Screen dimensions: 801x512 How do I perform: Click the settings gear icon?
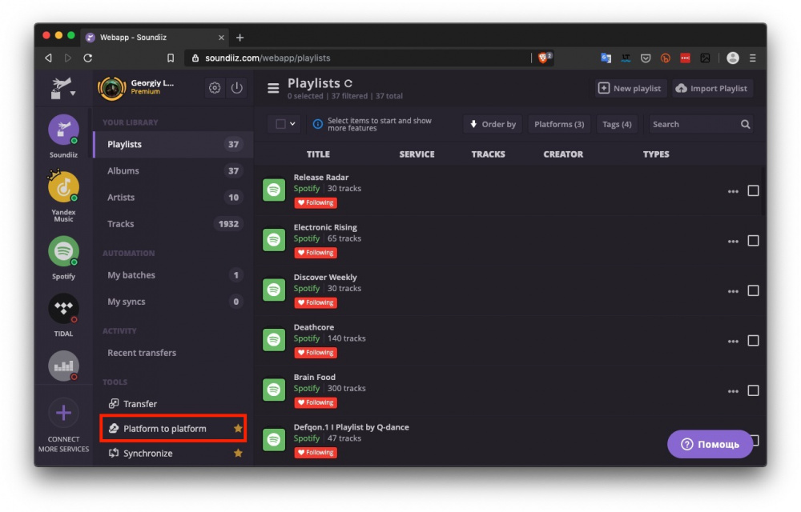(x=215, y=88)
